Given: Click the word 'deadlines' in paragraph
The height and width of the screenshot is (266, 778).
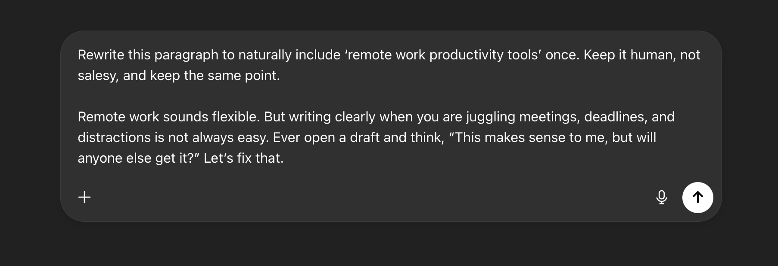Looking at the screenshot, I should pyautogui.click(x=613, y=117).
